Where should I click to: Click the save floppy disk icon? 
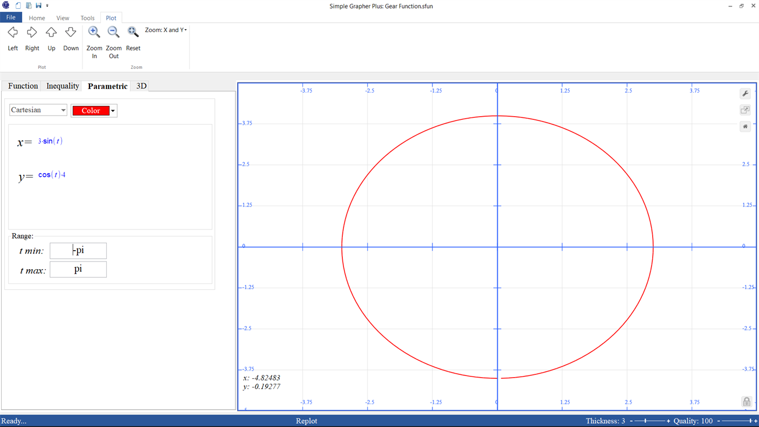coord(39,5)
